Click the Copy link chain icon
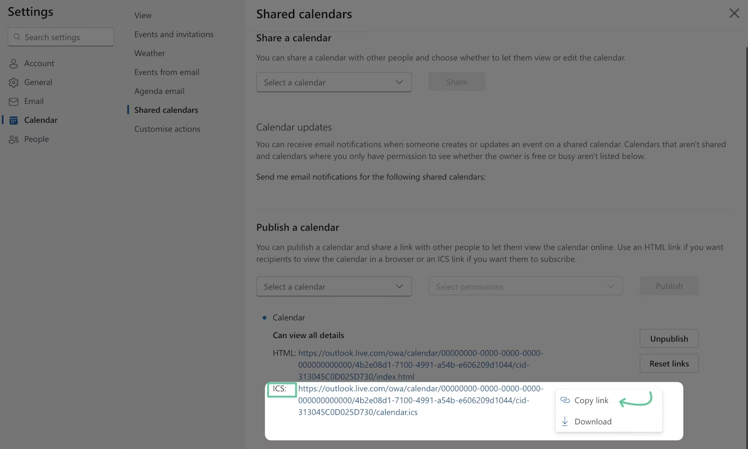 pos(565,401)
